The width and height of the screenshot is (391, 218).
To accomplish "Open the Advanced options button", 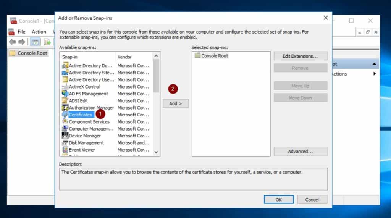I will point(300,152).
